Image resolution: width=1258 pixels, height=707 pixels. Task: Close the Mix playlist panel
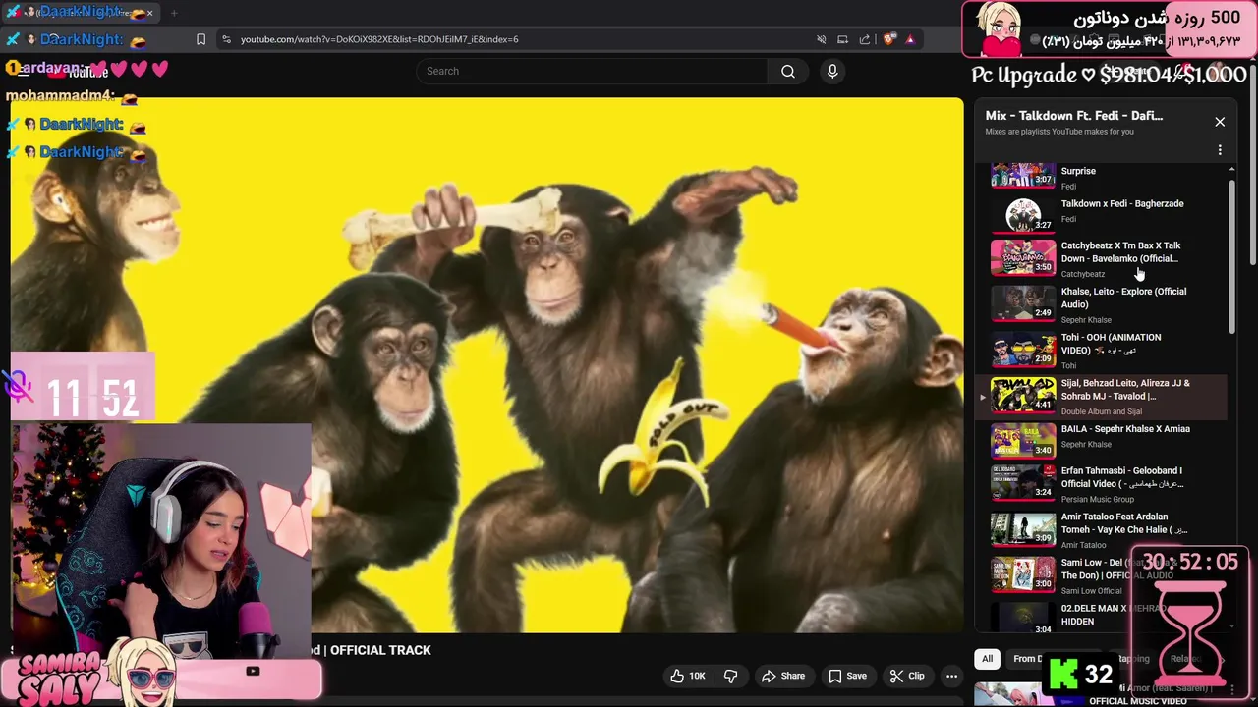point(1220,122)
